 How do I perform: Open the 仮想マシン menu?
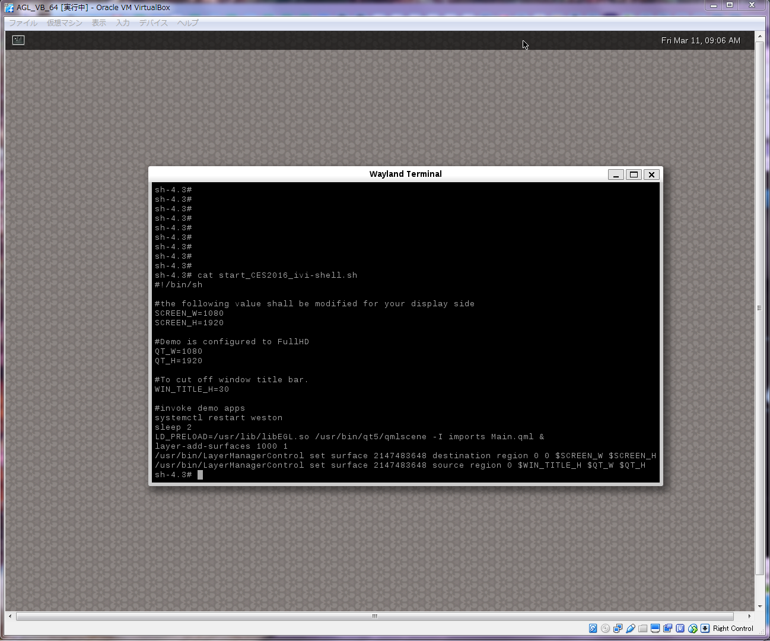coord(64,23)
